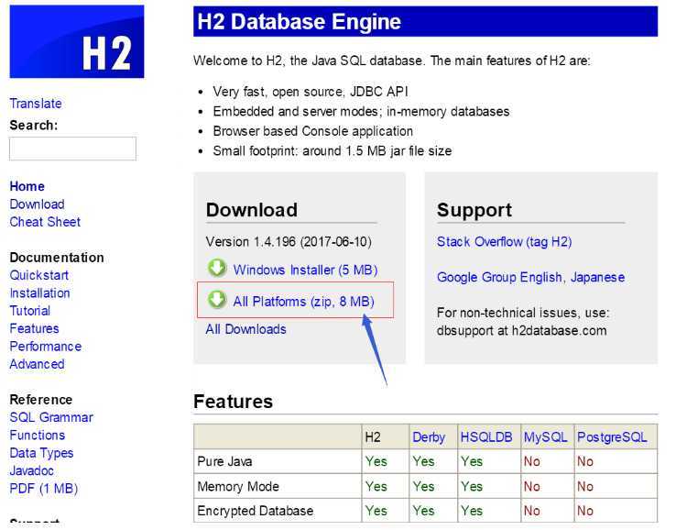Screen dimensions: 676x530
Task: Click Encrypted Database 'Yes' under HSQLDB
Action: [x=472, y=511]
